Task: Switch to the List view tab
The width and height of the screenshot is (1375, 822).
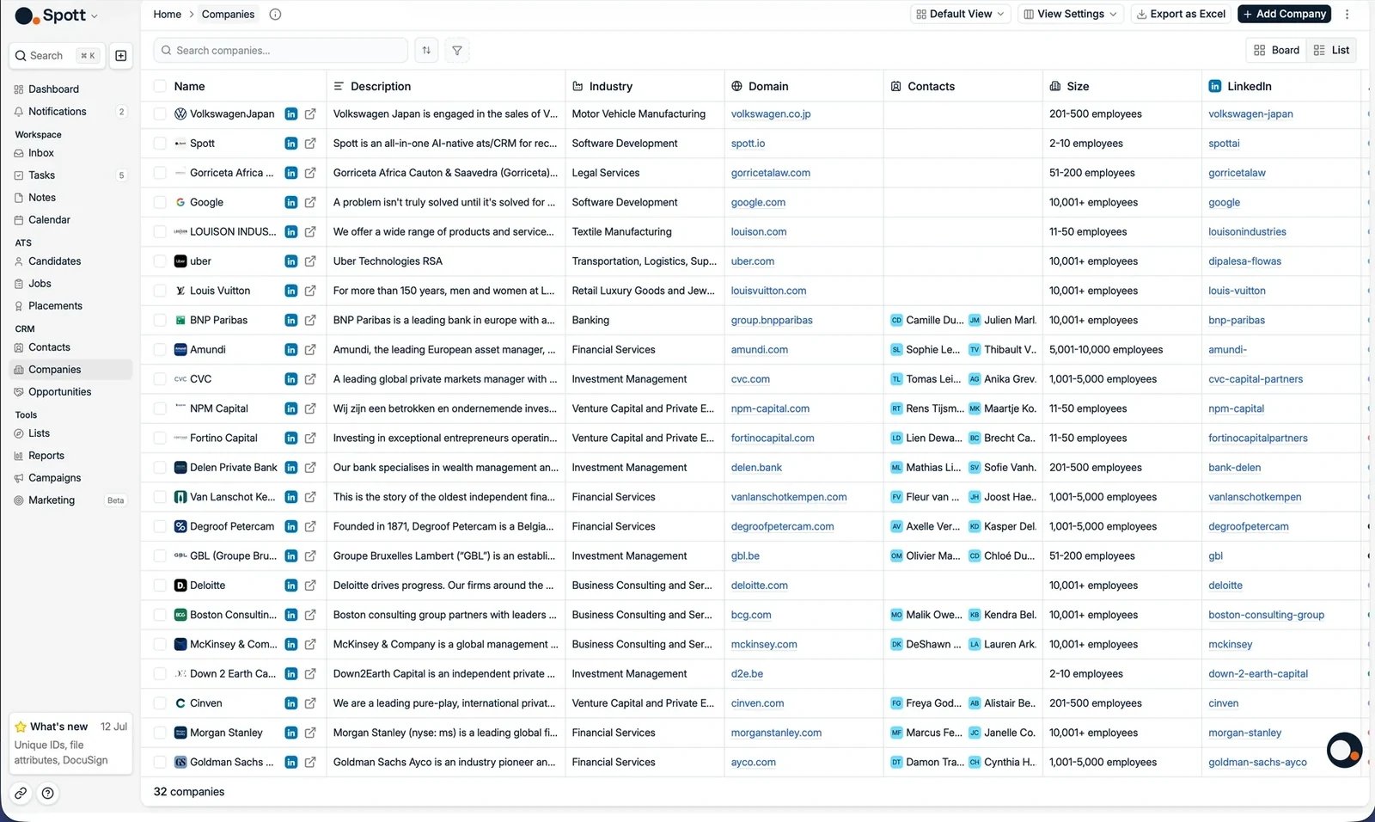Action: click(x=1331, y=51)
